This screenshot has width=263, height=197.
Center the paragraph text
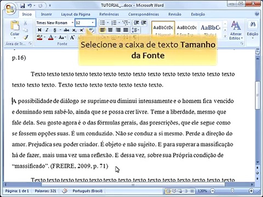110,30
